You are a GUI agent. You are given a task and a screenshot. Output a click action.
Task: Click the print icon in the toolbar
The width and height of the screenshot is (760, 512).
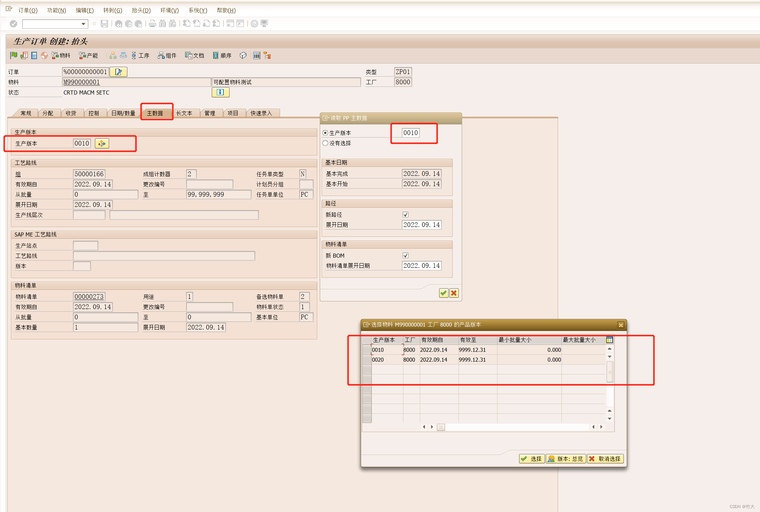coord(153,24)
